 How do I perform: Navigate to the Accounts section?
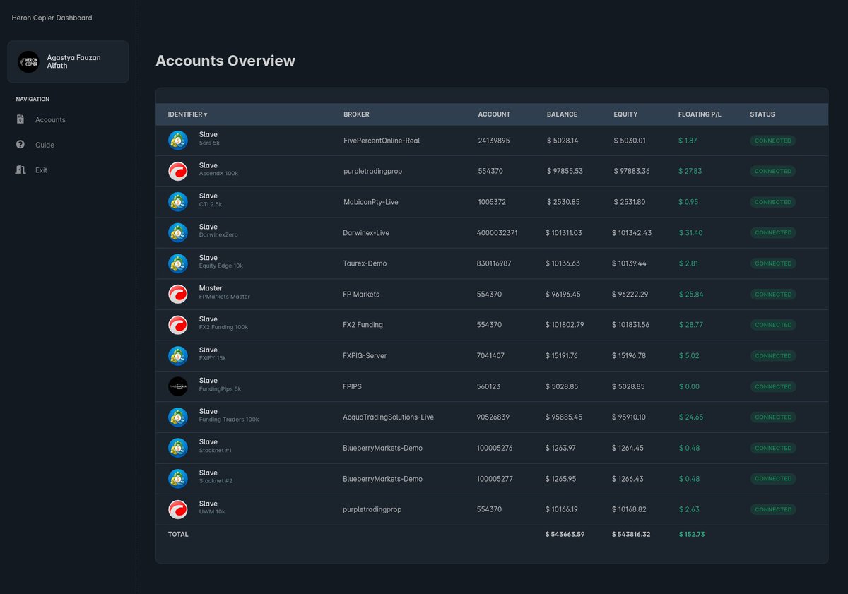50,119
